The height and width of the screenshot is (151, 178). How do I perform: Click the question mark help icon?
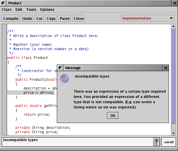click(x=156, y=142)
